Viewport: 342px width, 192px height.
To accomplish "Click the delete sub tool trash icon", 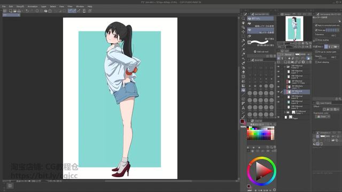I will [x=275, y=56].
